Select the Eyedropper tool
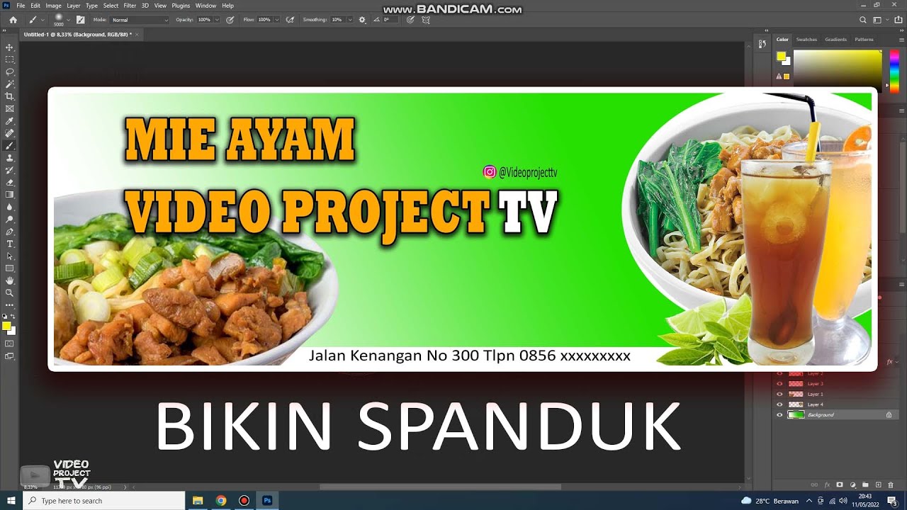The image size is (907, 510). pos(9,121)
